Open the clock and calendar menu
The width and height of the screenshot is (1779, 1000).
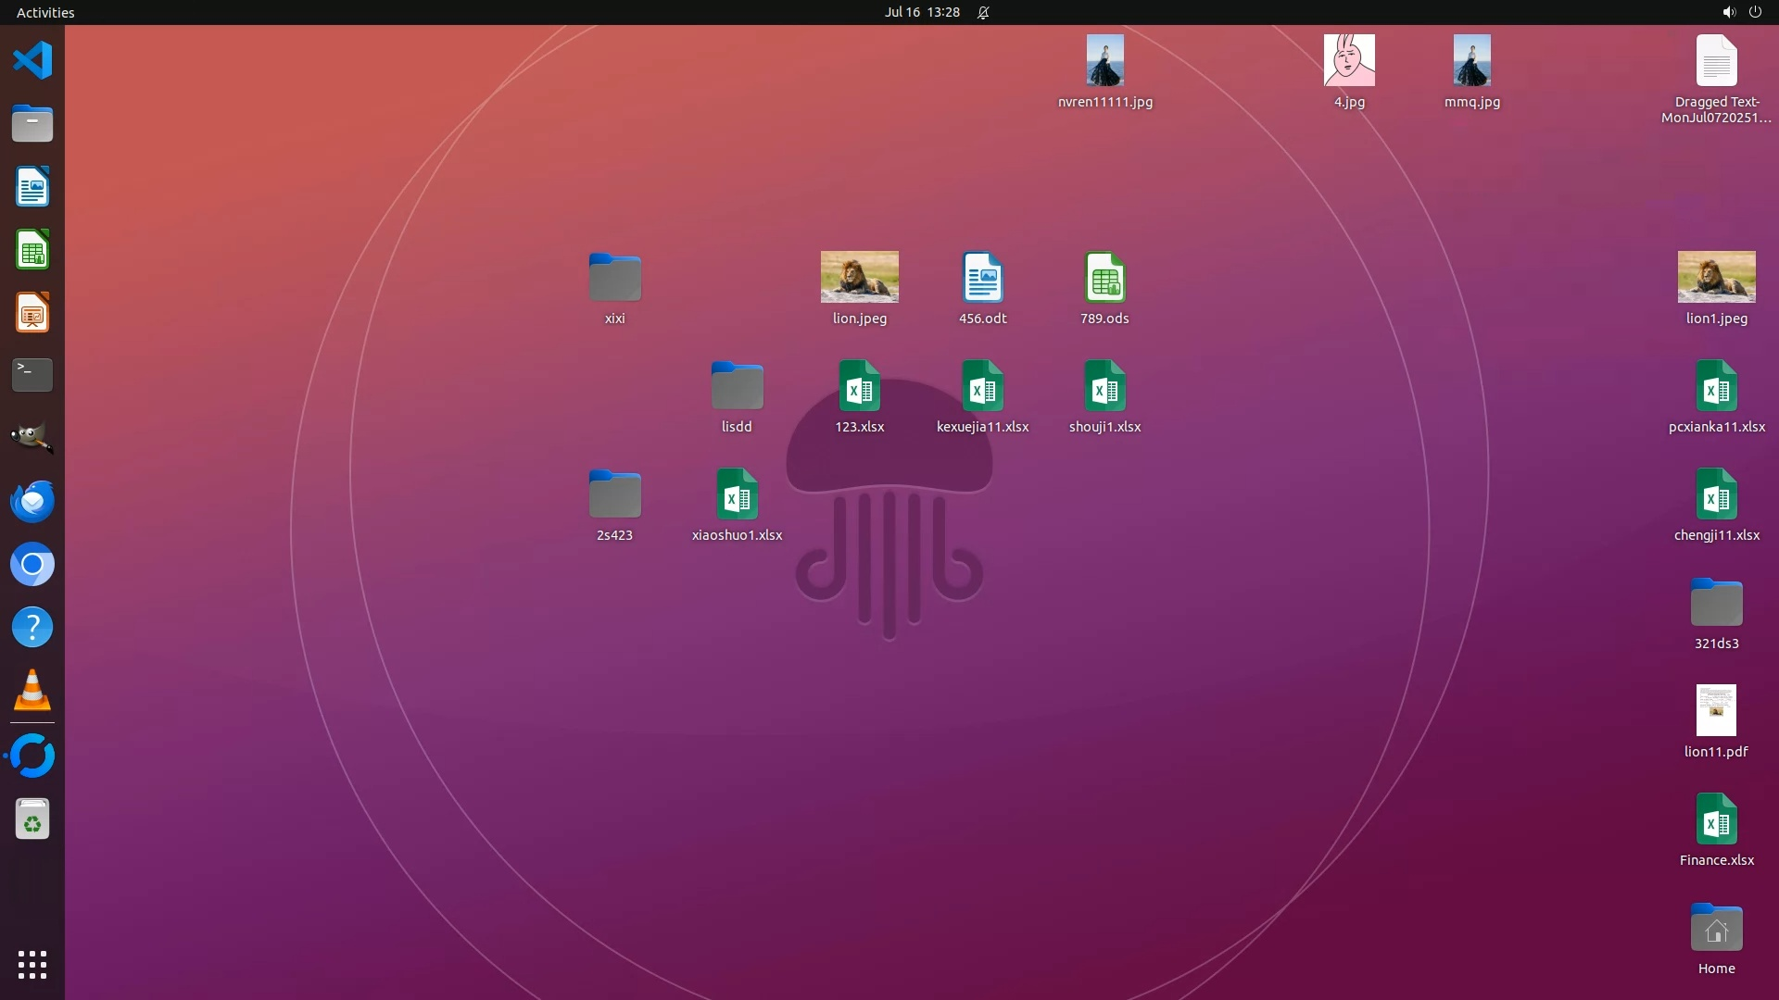point(921,12)
